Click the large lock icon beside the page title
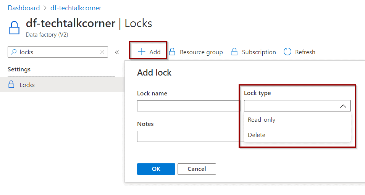The height and width of the screenshot is (195, 365). click(x=14, y=28)
